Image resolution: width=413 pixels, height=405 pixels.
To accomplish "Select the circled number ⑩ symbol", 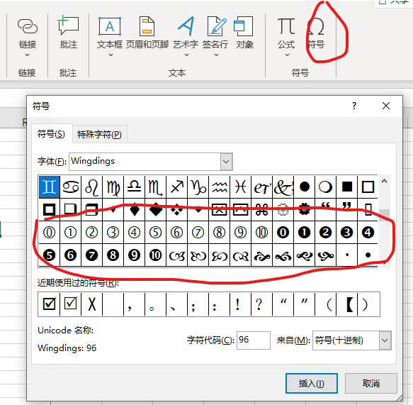I will (262, 233).
